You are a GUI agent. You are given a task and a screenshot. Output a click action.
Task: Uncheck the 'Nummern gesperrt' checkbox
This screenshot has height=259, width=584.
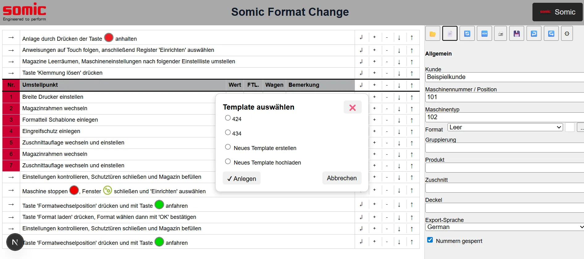(x=430, y=240)
